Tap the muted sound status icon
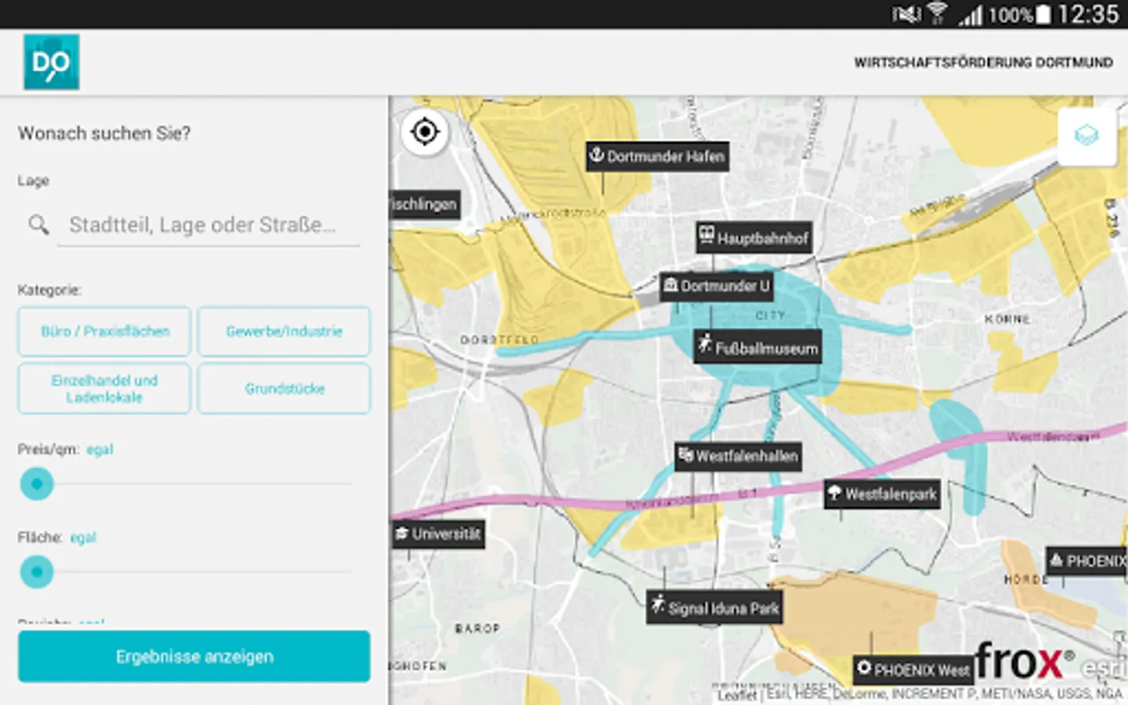 pyautogui.click(x=906, y=14)
